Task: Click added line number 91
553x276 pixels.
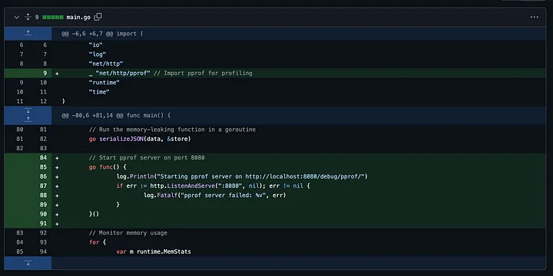Action: click(x=43, y=224)
